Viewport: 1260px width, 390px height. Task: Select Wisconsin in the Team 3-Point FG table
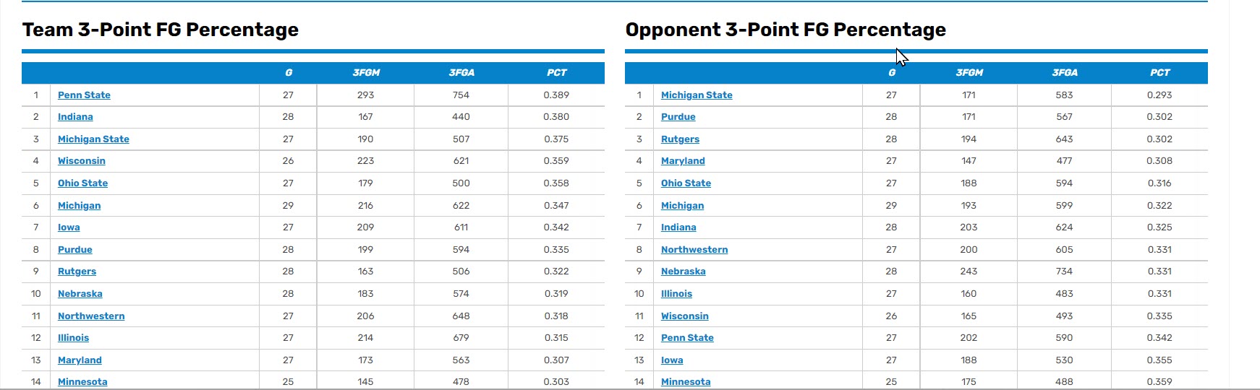(x=81, y=161)
